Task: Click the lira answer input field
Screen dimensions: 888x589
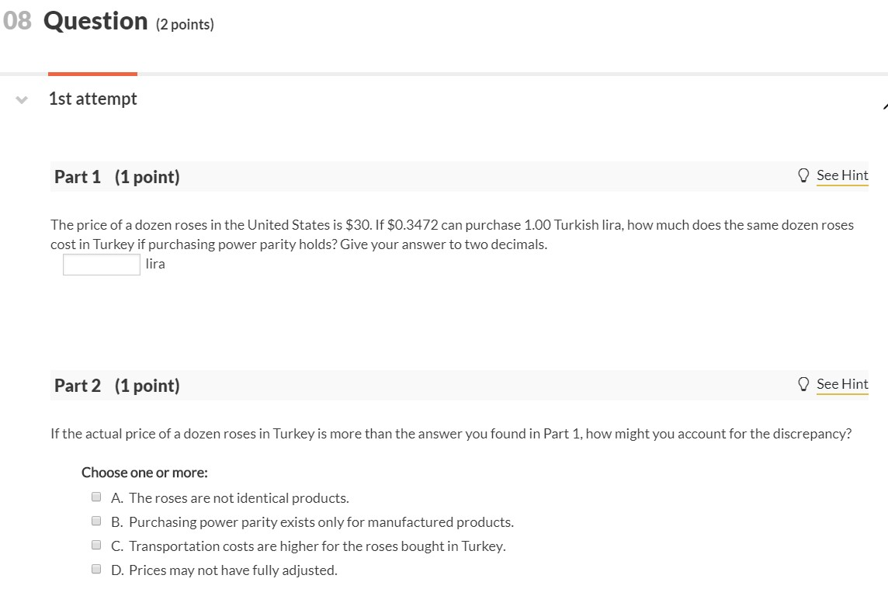Action: pos(102,265)
